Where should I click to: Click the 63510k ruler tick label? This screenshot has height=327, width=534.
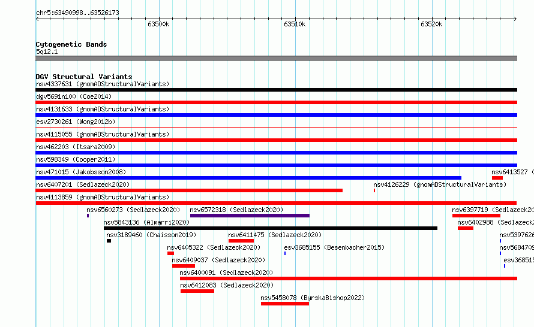[x=295, y=24]
